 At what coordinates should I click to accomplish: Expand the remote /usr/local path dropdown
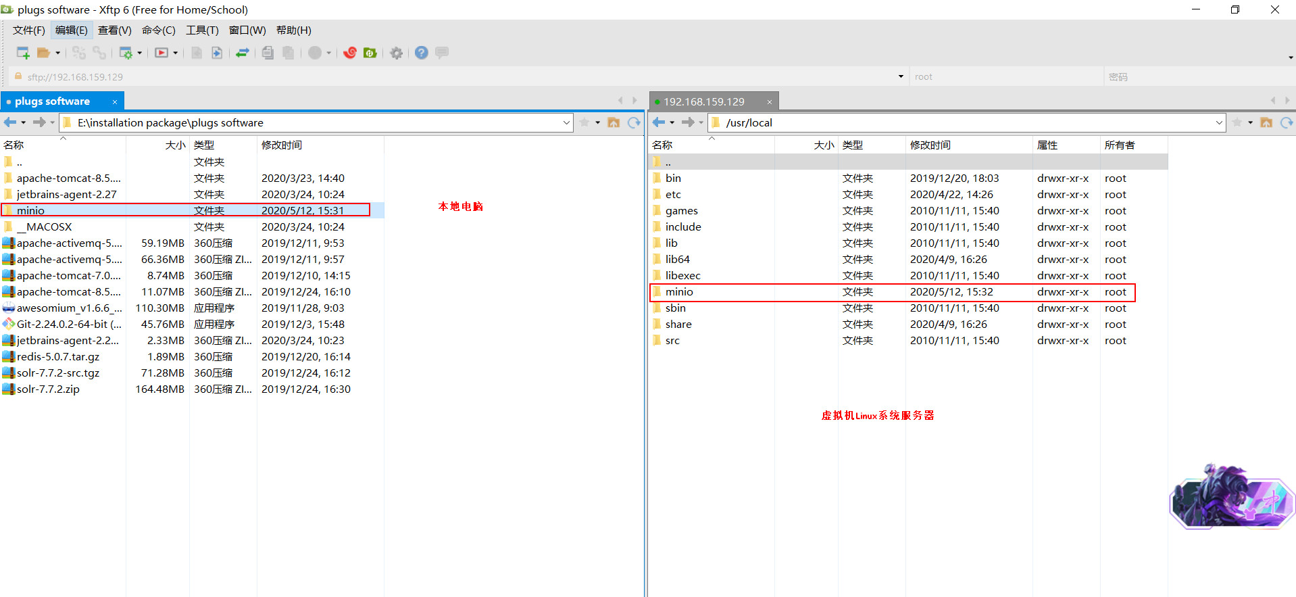(1219, 122)
